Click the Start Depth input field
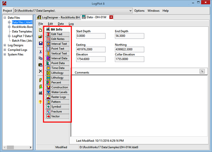The height and width of the screenshot is (152, 212). (x=91, y=36)
